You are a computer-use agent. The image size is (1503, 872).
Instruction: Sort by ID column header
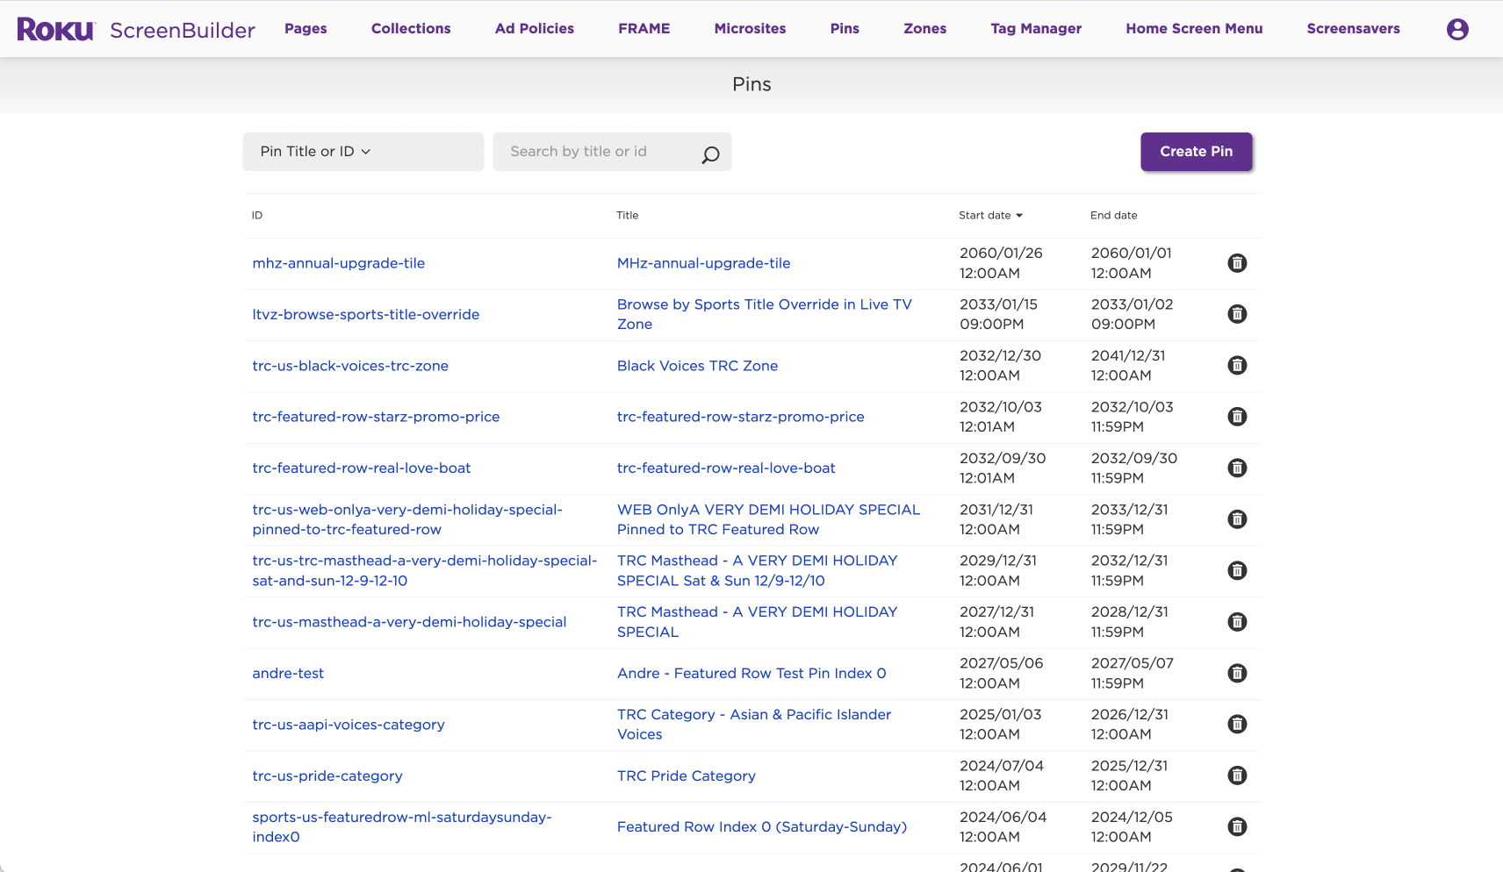pos(257,215)
